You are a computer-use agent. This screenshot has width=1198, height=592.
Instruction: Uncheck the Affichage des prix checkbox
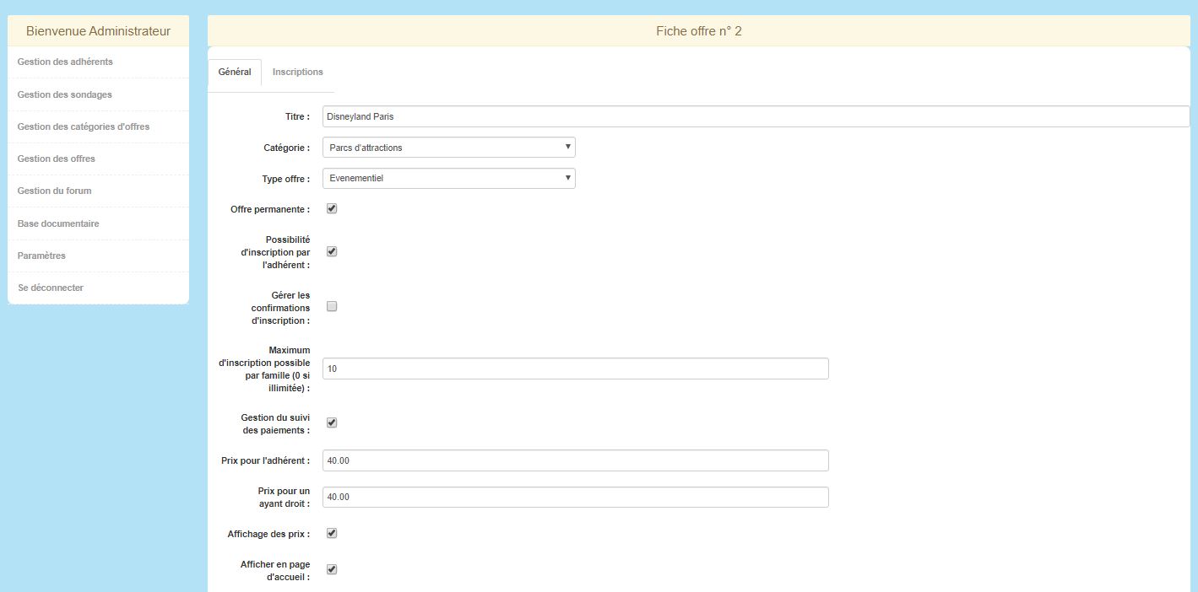332,533
